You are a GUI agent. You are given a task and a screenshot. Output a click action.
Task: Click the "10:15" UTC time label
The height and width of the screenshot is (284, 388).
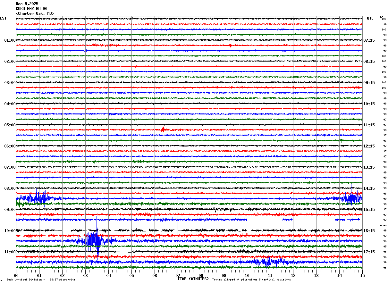pyautogui.click(x=369, y=104)
